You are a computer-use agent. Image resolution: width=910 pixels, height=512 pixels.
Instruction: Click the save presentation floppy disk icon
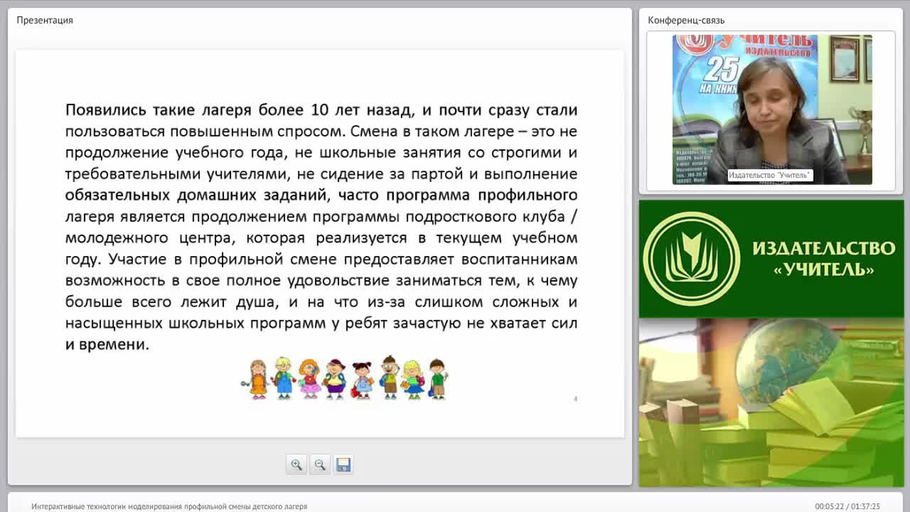pos(343,464)
